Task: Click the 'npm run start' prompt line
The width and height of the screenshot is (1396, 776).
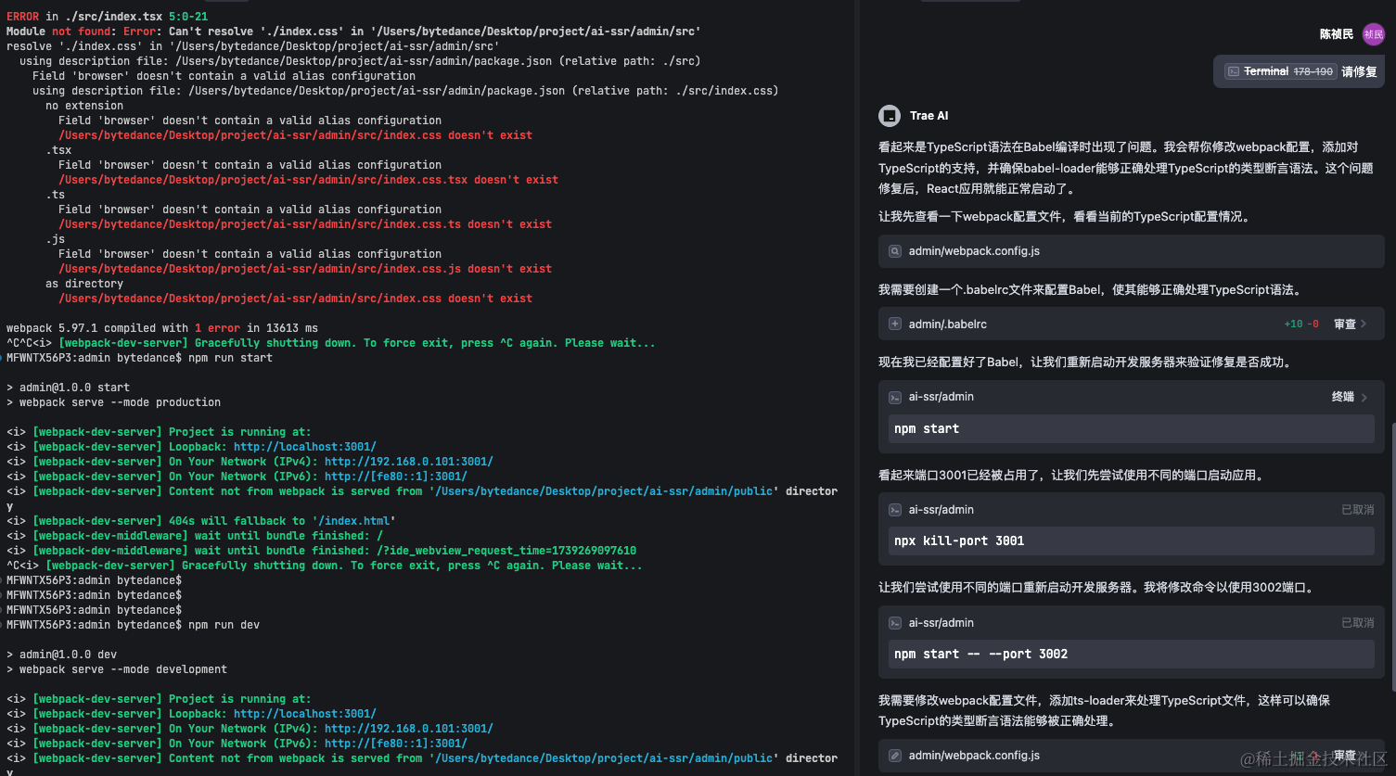Action: (139, 358)
